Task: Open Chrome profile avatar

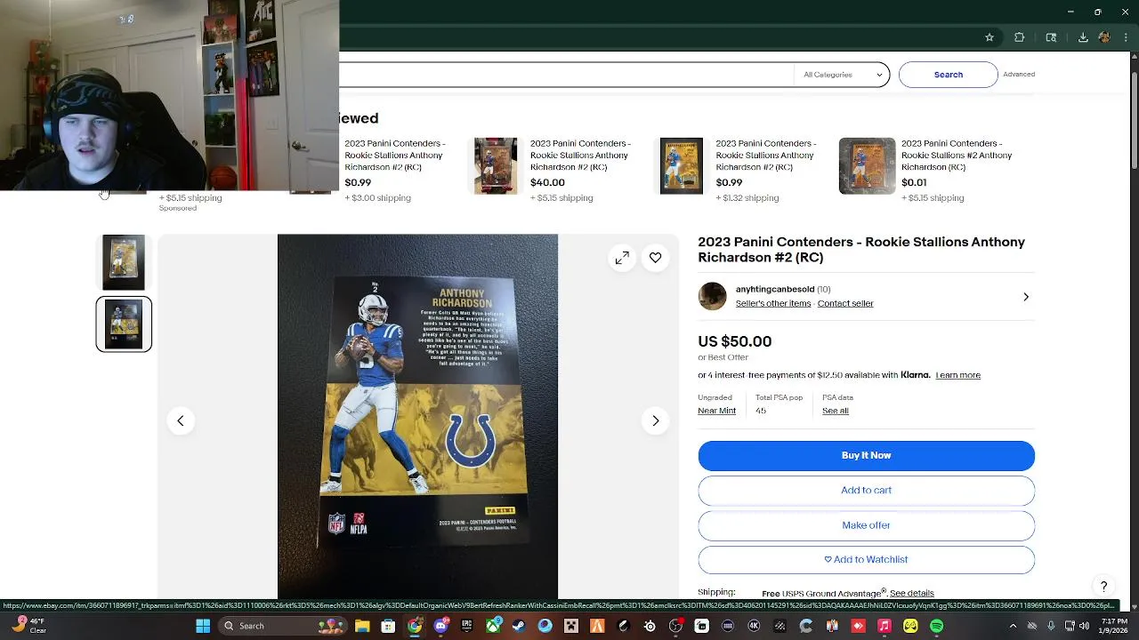Action: (x=1104, y=37)
